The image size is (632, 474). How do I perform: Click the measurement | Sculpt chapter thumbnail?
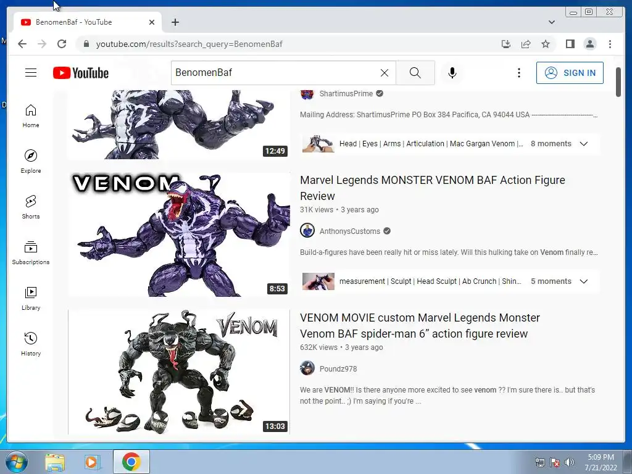coord(318,281)
